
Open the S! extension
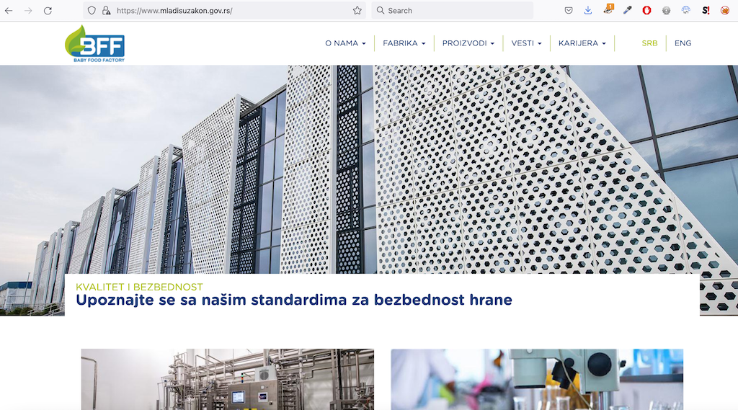coord(706,10)
